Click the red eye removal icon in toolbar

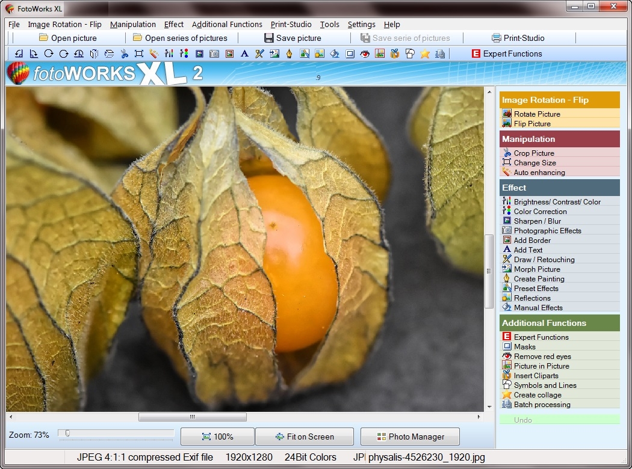(365, 54)
